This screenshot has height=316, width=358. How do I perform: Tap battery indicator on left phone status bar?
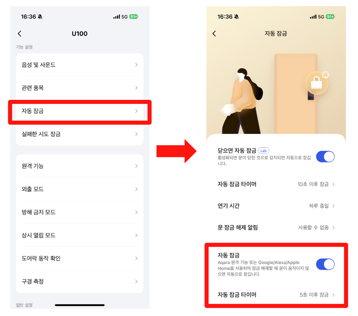(134, 17)
